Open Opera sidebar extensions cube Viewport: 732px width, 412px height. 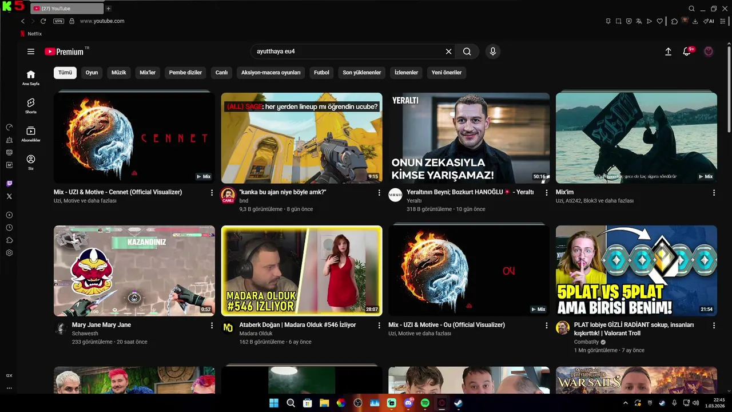pos(9,240)
